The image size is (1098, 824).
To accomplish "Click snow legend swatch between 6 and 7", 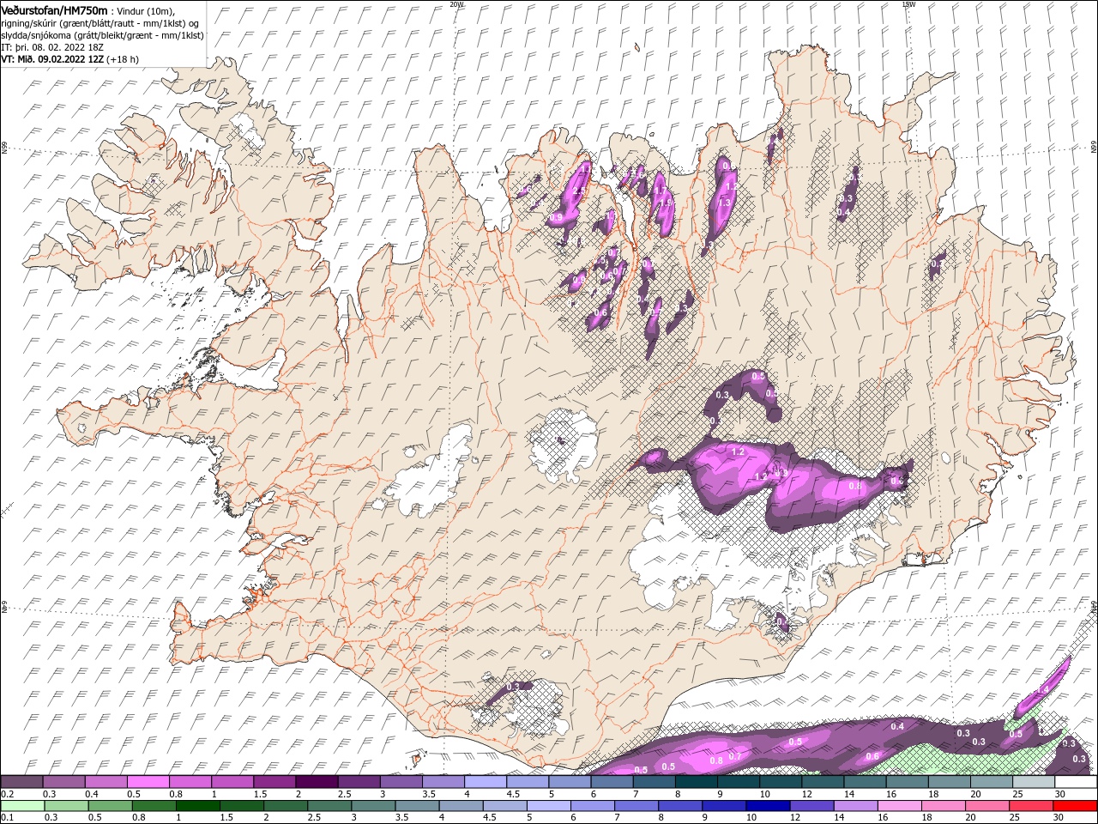I will [x=612, y=782].
